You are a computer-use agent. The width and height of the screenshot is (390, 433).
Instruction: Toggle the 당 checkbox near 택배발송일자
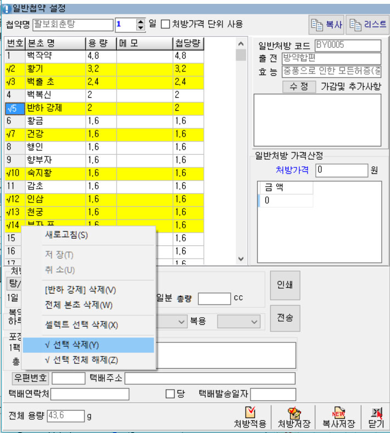pos(170,394)
